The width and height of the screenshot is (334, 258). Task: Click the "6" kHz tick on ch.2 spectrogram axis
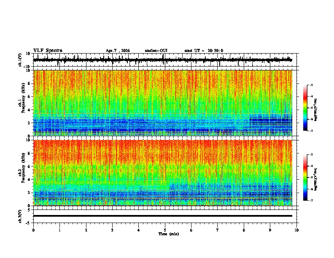click(30, 167)
